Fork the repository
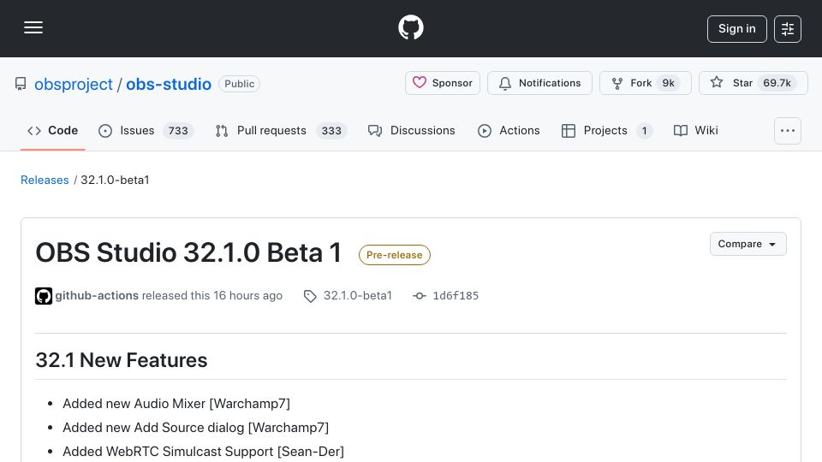Image resolution: width=822 pixels, height=462 pixels. (645, 83)
